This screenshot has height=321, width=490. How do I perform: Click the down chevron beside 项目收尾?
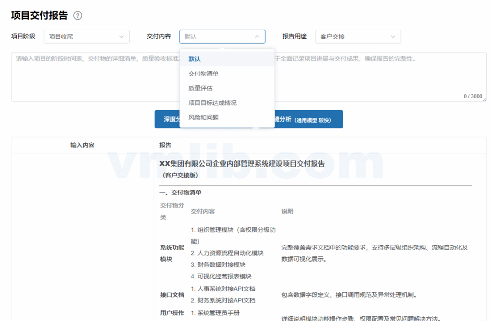coord(121,36)
